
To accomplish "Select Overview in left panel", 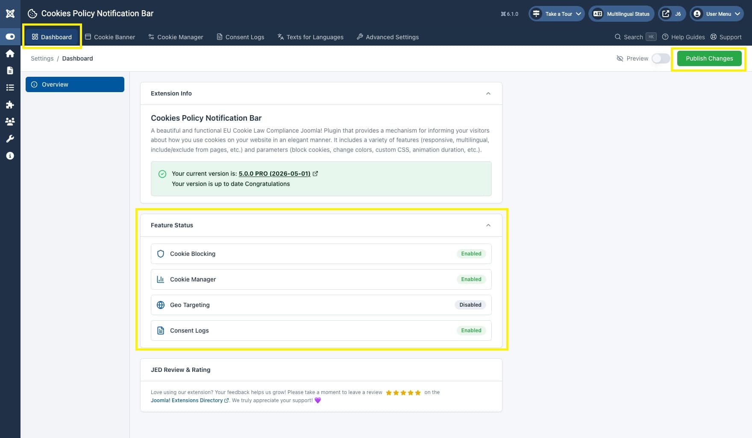I will tap(75, 84).
